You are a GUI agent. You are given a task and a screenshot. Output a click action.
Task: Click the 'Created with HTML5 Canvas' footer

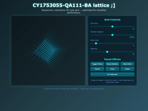tap(74, 89)
